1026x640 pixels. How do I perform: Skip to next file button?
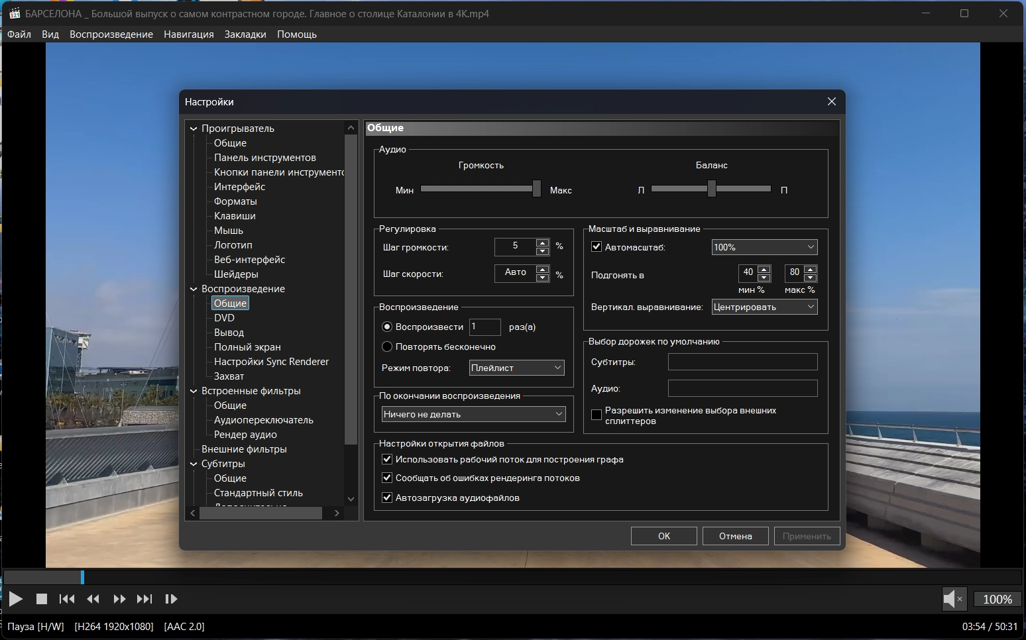click(x=144, y=599)
